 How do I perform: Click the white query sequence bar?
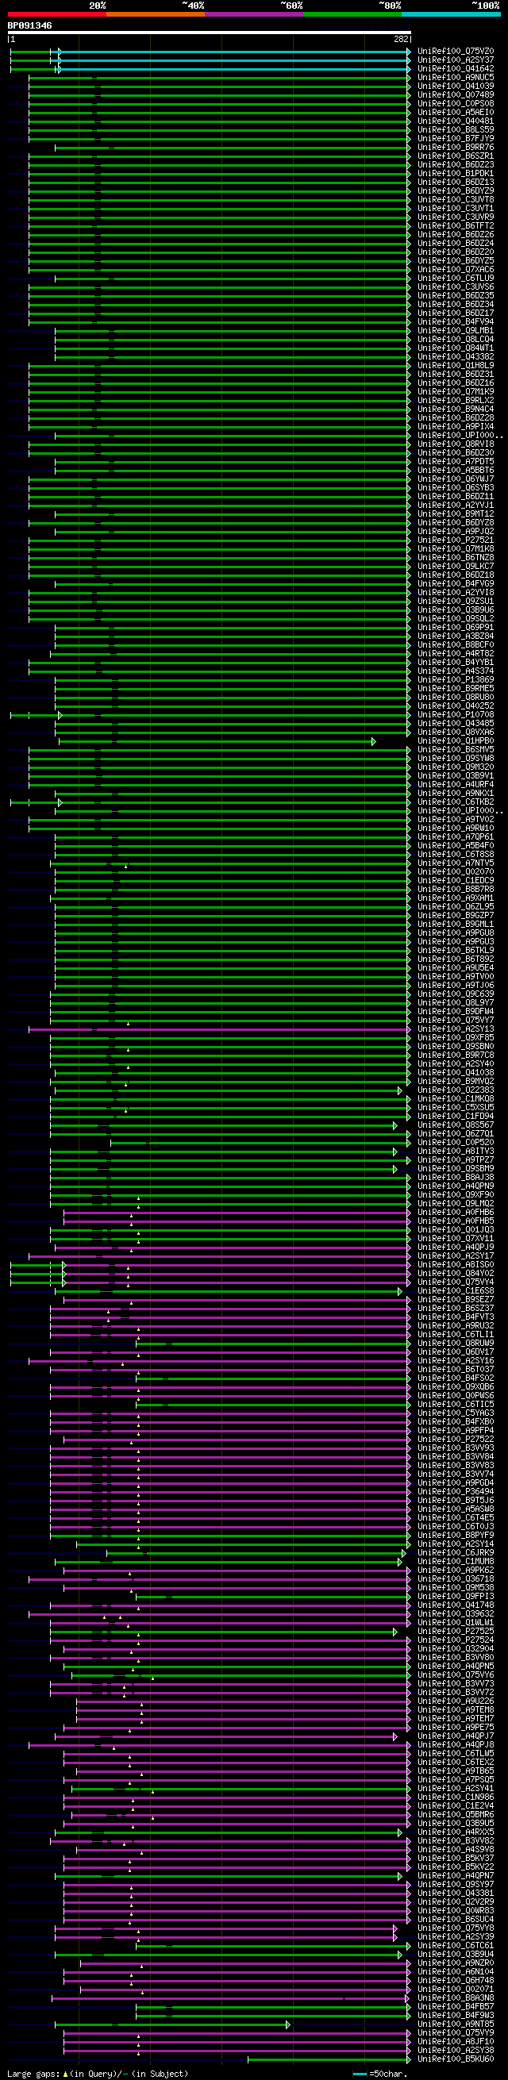[x=210, y=33]
